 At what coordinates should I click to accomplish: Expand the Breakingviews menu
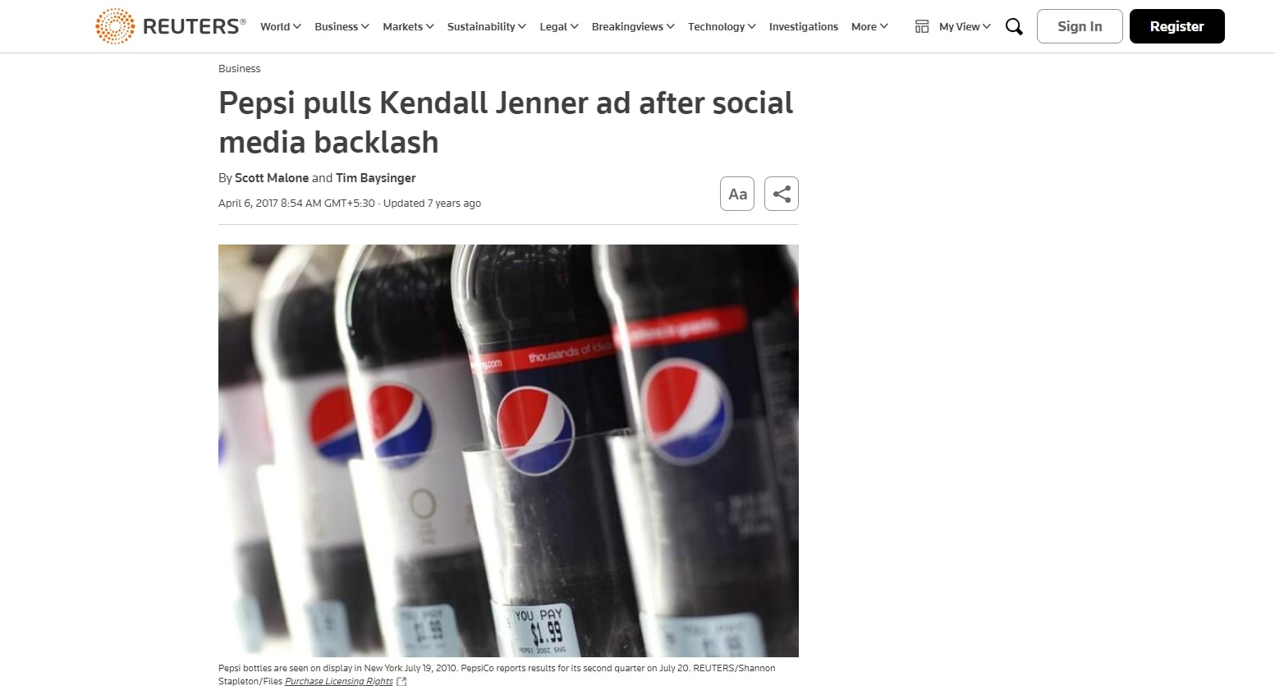633,26
